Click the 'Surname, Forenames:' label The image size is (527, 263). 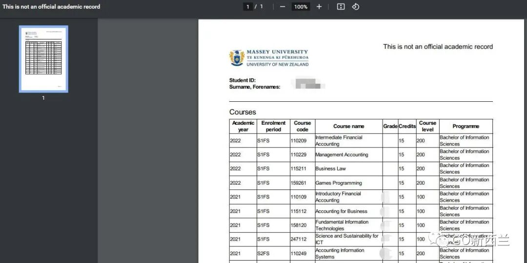coord(255,87)
